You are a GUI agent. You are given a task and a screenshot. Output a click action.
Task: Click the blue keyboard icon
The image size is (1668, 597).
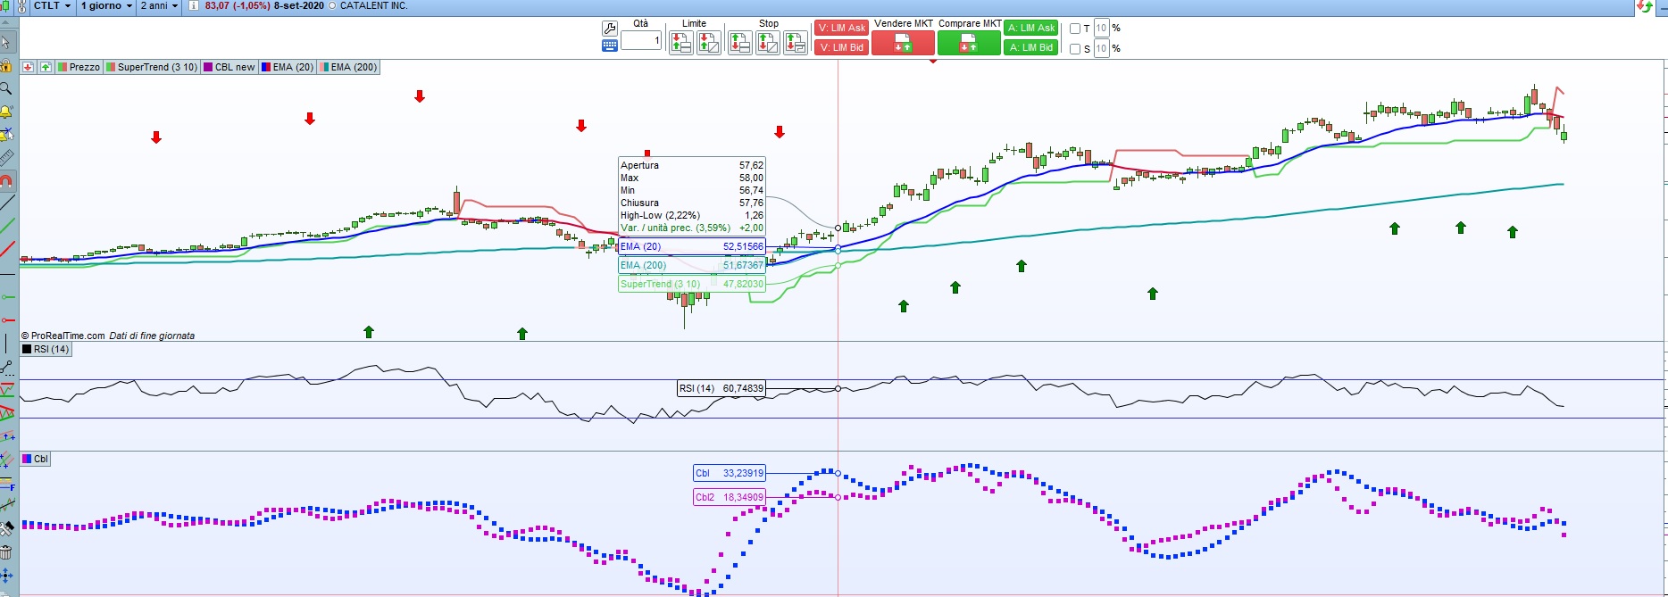pyautogui.click(x=610, y=46)
